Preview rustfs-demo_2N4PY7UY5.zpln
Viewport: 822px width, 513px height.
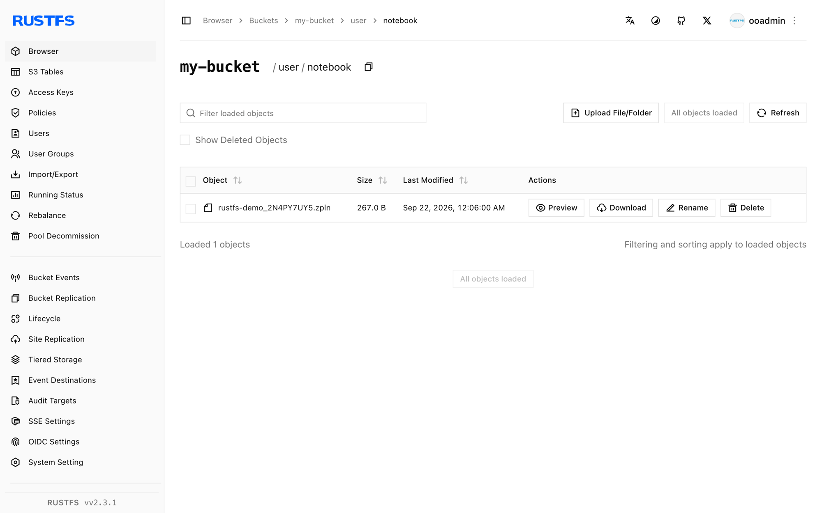point(556,208)
